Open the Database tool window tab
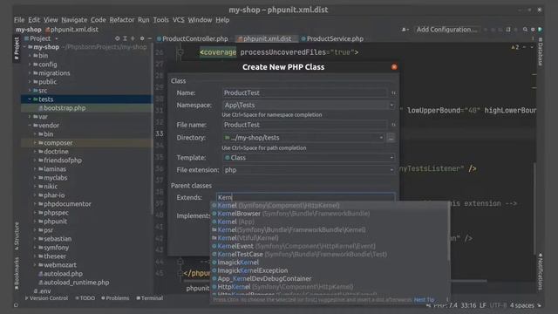Screen dimensions: 558x314 click(x=541, y=51)
